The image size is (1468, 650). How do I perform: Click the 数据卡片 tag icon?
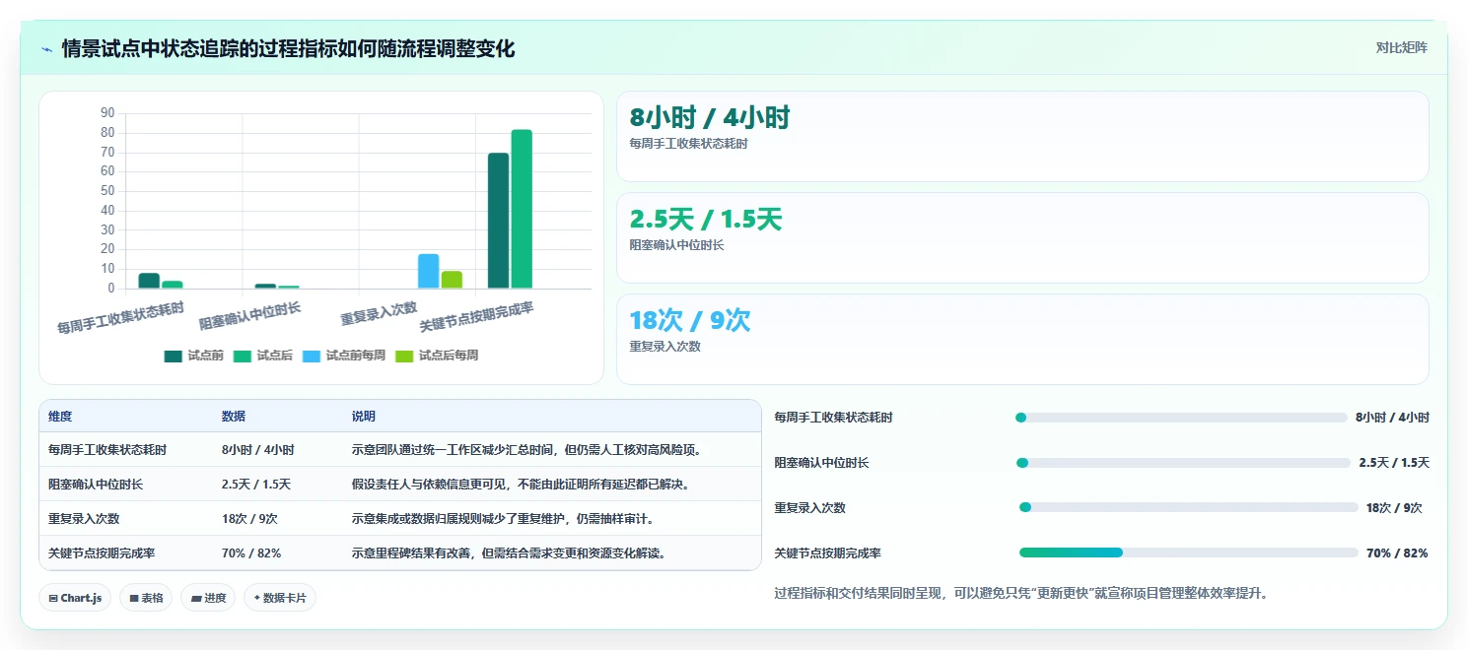point(257,598)
